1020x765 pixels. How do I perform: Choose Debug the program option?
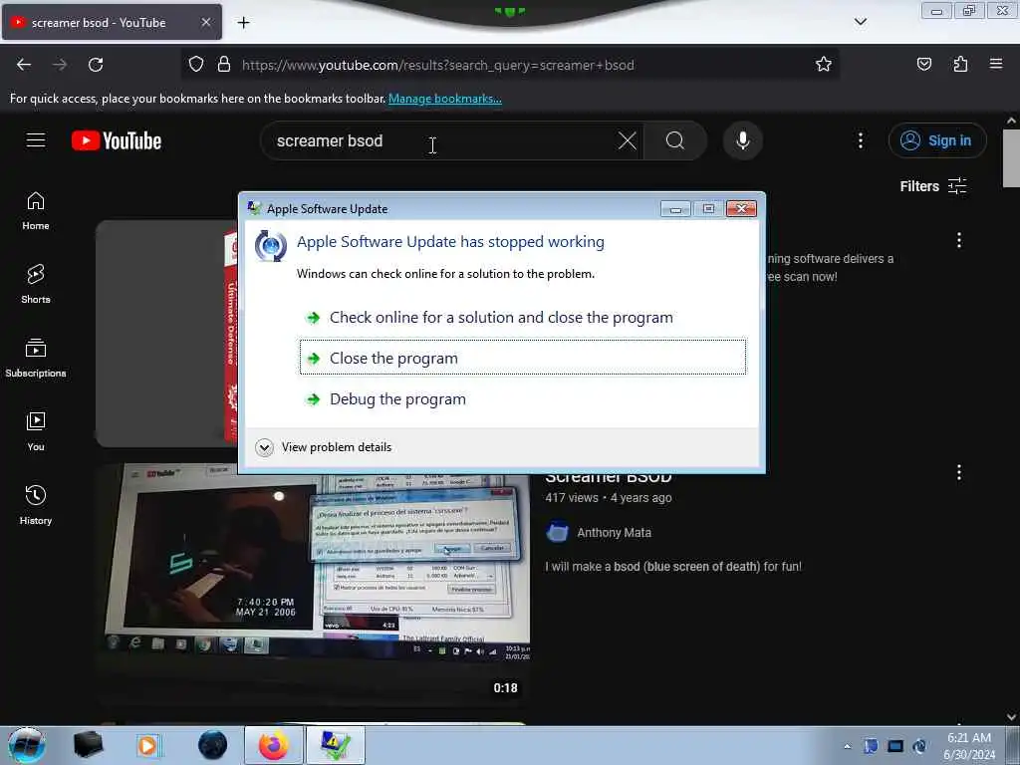tap(523, 398)
